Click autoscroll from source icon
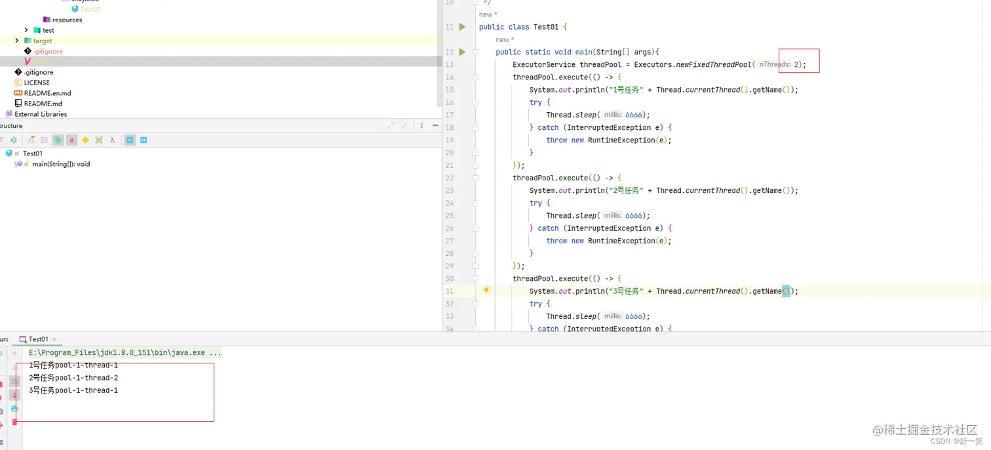The image size is (991, 450). click(144, 140)
